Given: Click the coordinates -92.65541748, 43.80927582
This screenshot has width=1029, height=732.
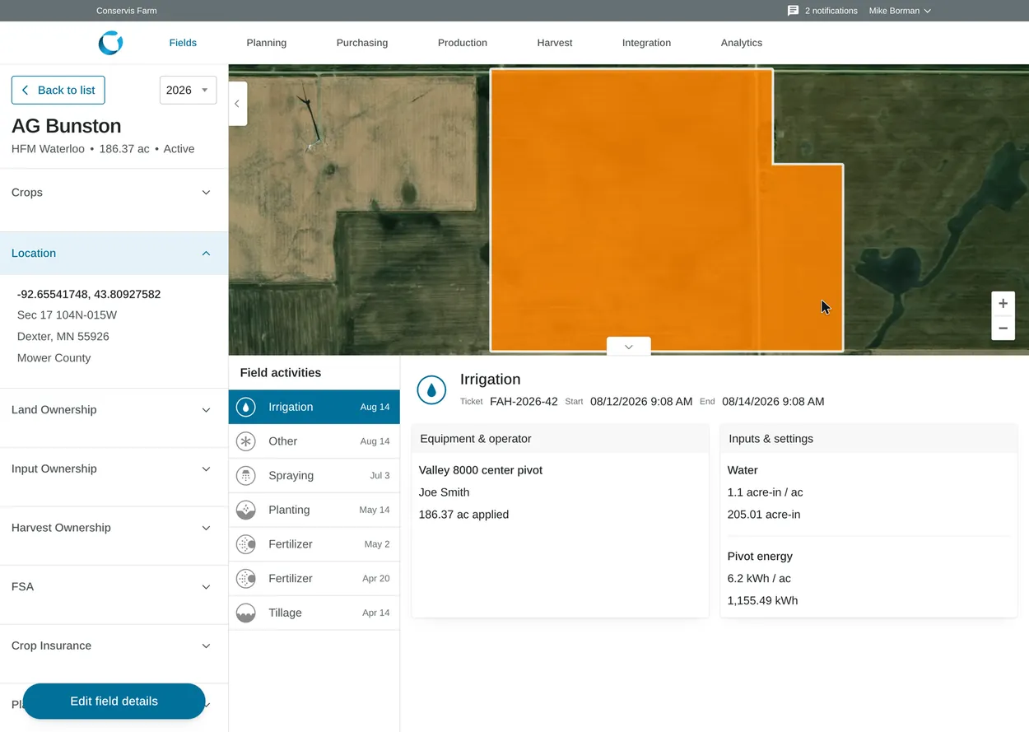Looking at the screenshot, I should point(89,294).
